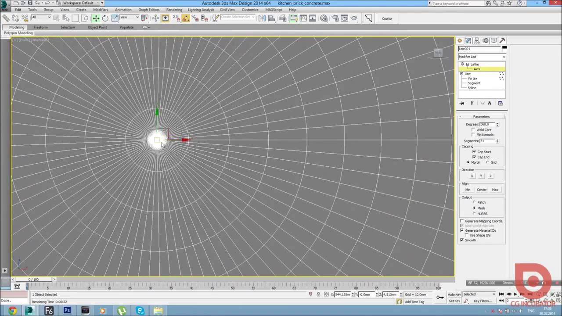Toggle the selection lock padlock icon

pyautogui.click(x=319, y=294)
